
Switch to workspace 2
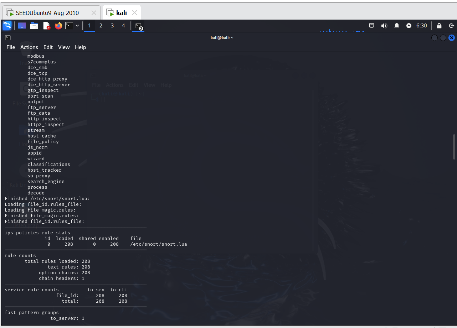click(x=101, y=26)
